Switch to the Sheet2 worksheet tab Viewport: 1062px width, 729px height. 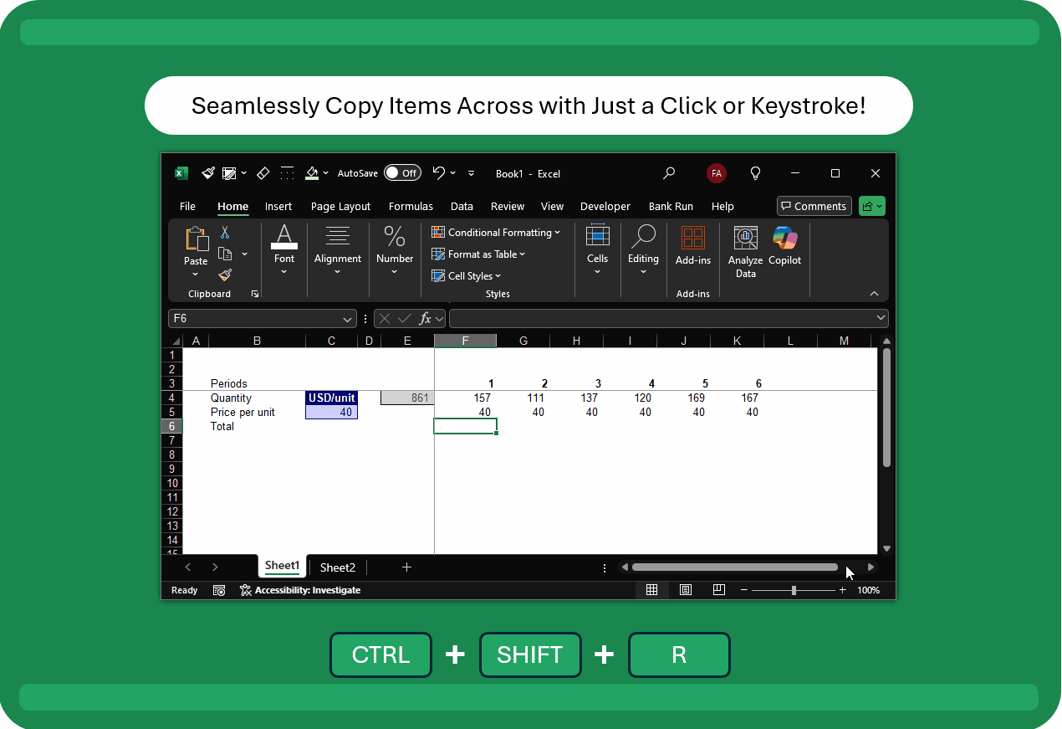coord(338,567)
